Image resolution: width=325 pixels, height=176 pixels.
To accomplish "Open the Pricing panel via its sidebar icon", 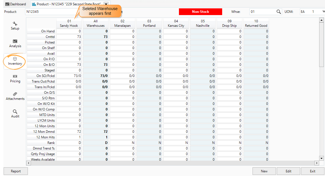I will pyautogui.click(x=15, y=76).
